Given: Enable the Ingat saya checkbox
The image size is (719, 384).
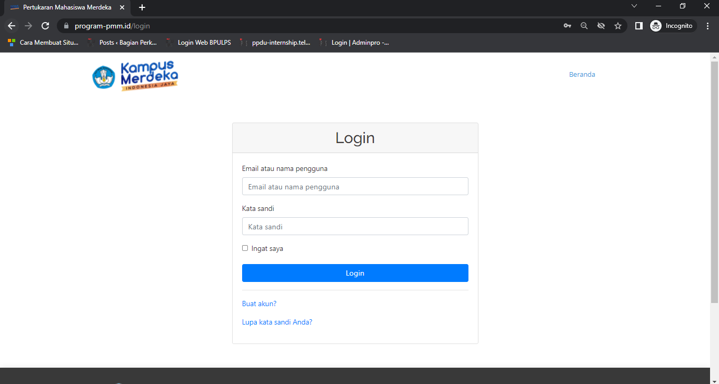Looking at the screenshot, I should pos(245,248).
